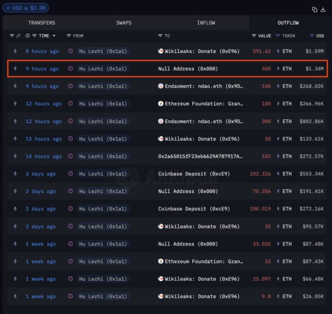This screenshot has height=314, width=332.
Task: Click Hu Lezhi sender in the 591.62 ETH row
Action: coord(103,51)
